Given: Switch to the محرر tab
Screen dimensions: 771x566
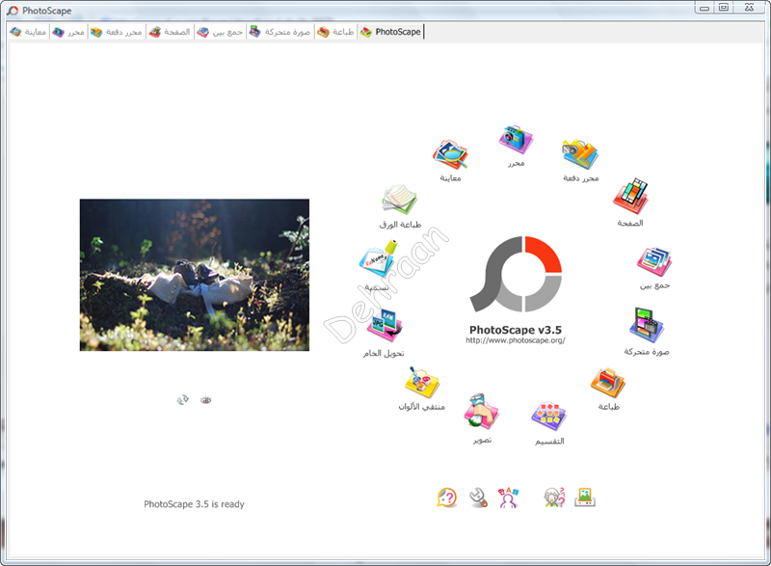Looking at the screenshot, I should pos(68,32).
